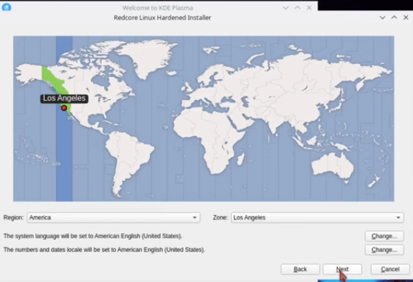Click the KDE Plasma logo icon
The height and width of the screenshot is (282, 413).
(x=6, y=7)
